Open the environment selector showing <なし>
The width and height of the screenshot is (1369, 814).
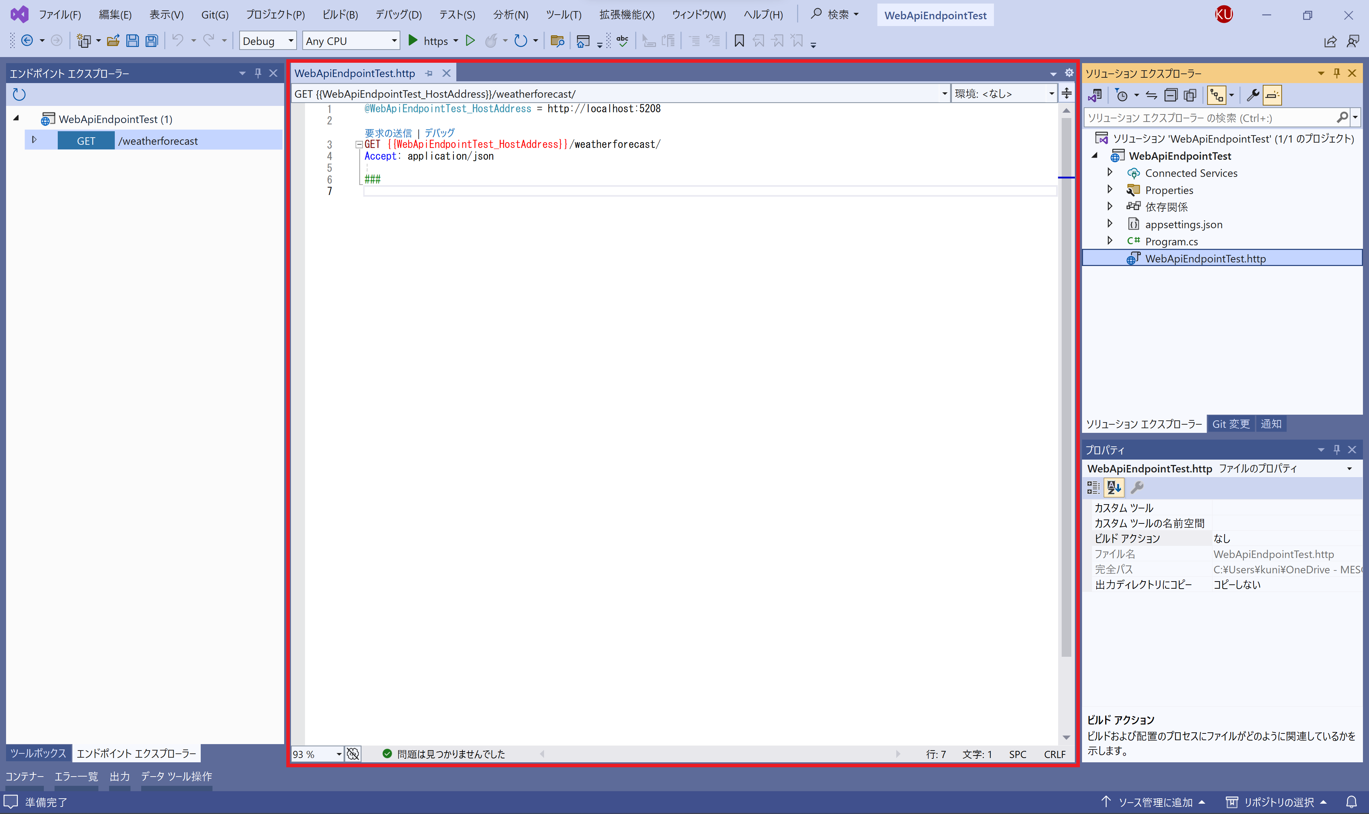coord(1005,93)
